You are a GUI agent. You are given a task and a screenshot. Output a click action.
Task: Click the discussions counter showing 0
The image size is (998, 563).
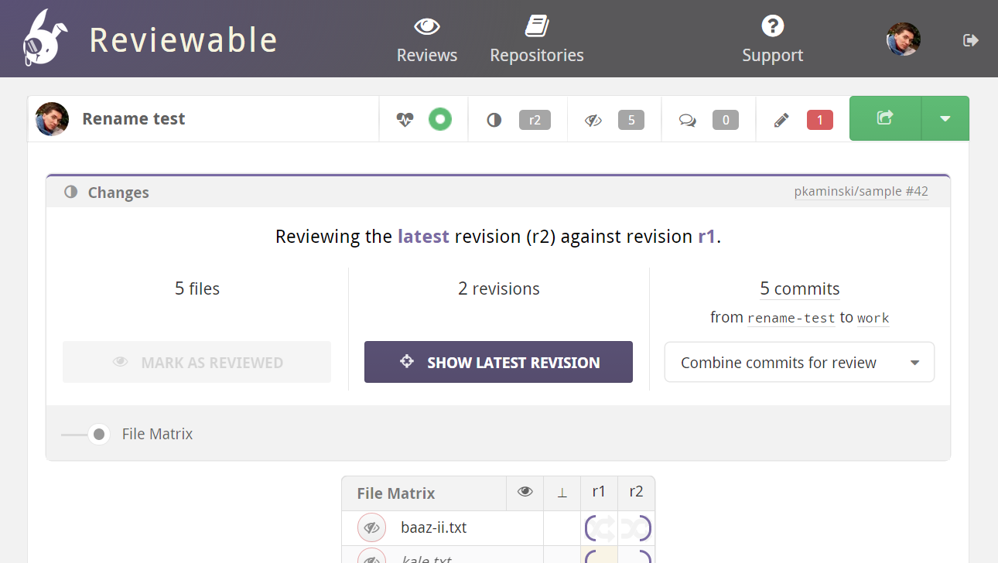coord(709,120)
